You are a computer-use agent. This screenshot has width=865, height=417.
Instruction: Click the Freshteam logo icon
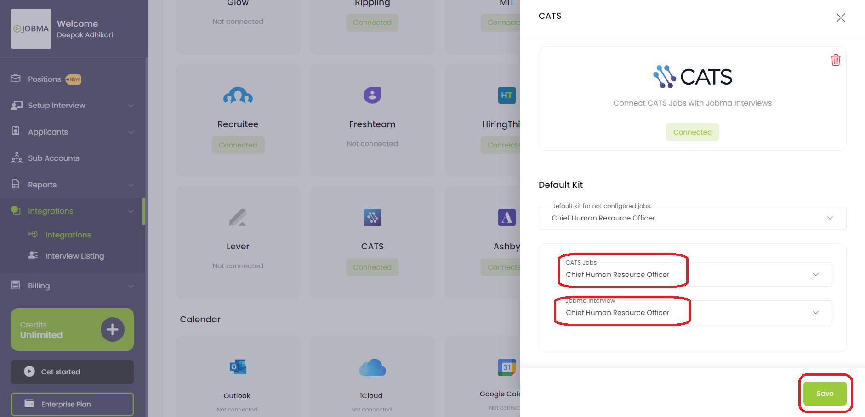pyautogui.click(x=372, y=95)
